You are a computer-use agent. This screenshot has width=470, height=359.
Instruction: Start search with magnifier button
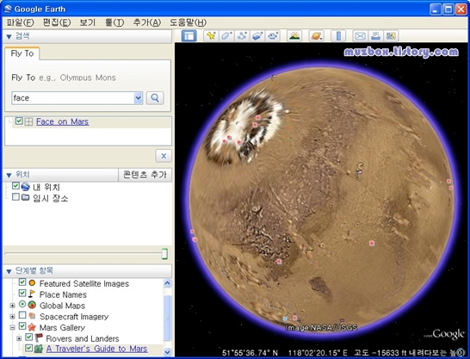click(x=155, y=98)
